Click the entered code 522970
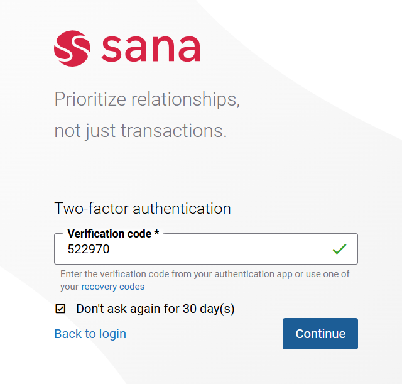The height and width of the screenshot is (384, 402). coord(89,249)
